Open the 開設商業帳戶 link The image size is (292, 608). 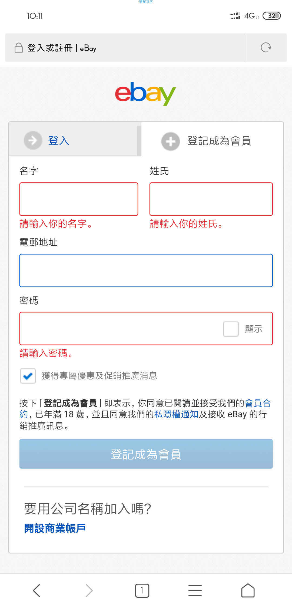click(x=55, y=528)
